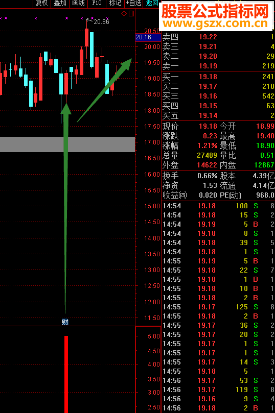Click the 标记 mark button
The image size is (275, 413).
click(x=115, y=3)
